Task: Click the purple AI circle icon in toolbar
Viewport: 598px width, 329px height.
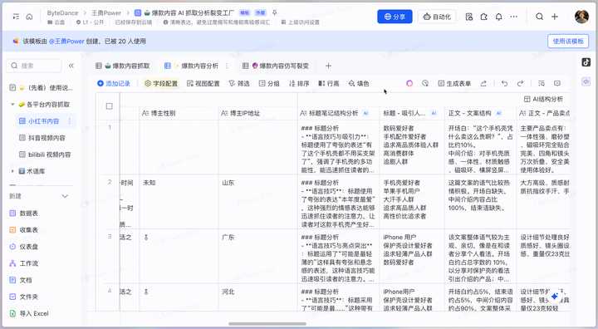Action: pos(409,83)
